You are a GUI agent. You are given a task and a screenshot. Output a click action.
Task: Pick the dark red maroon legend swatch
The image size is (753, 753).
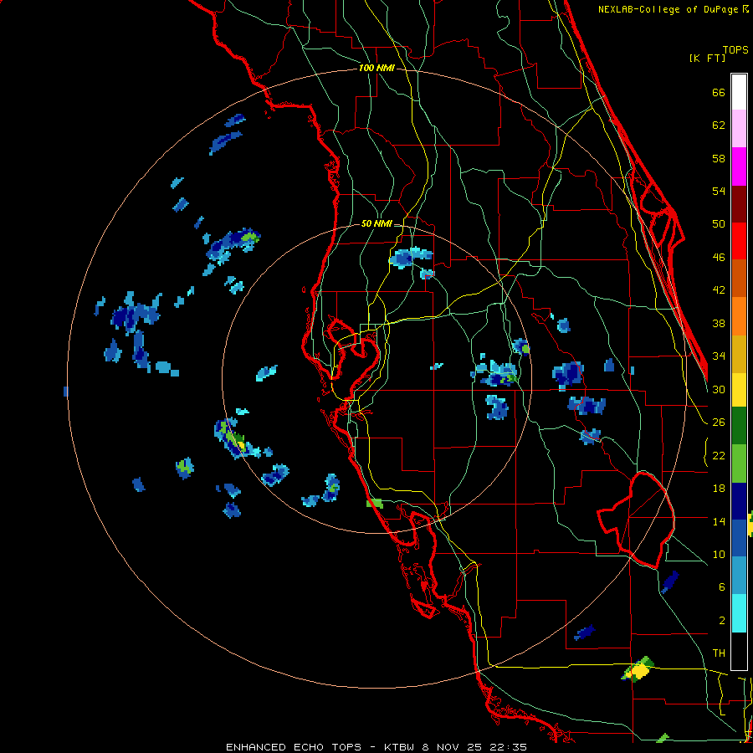click(739, 204)
